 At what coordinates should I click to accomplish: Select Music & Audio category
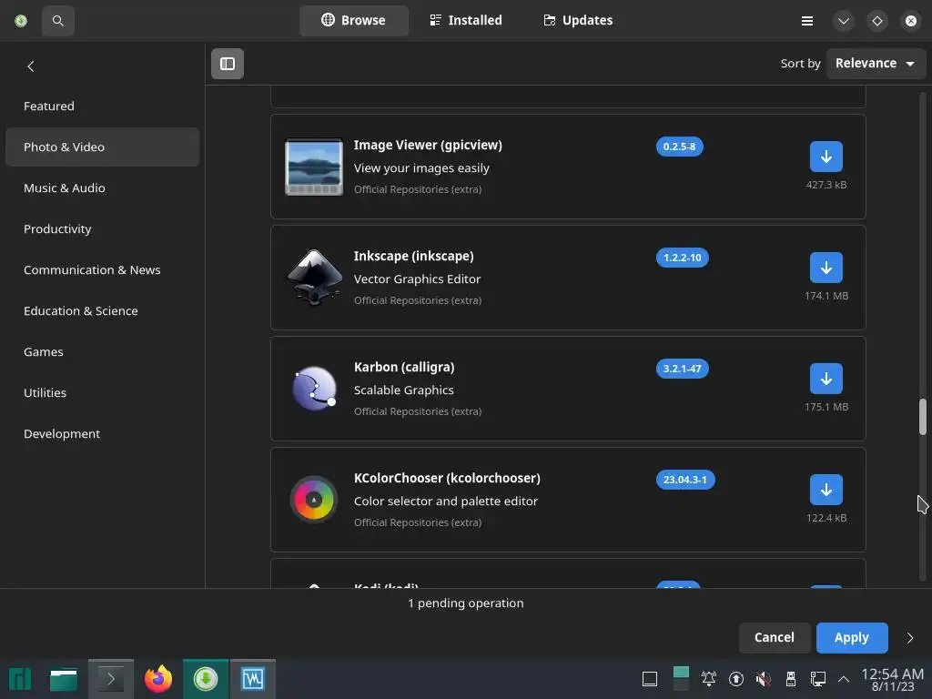coord(102,187)
